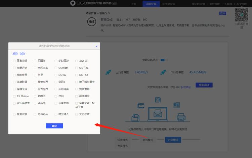Check the 地下城与勇士 checkbox
Image resolution: width=252 pixels, height=158 pixels.
pos(77,82)
